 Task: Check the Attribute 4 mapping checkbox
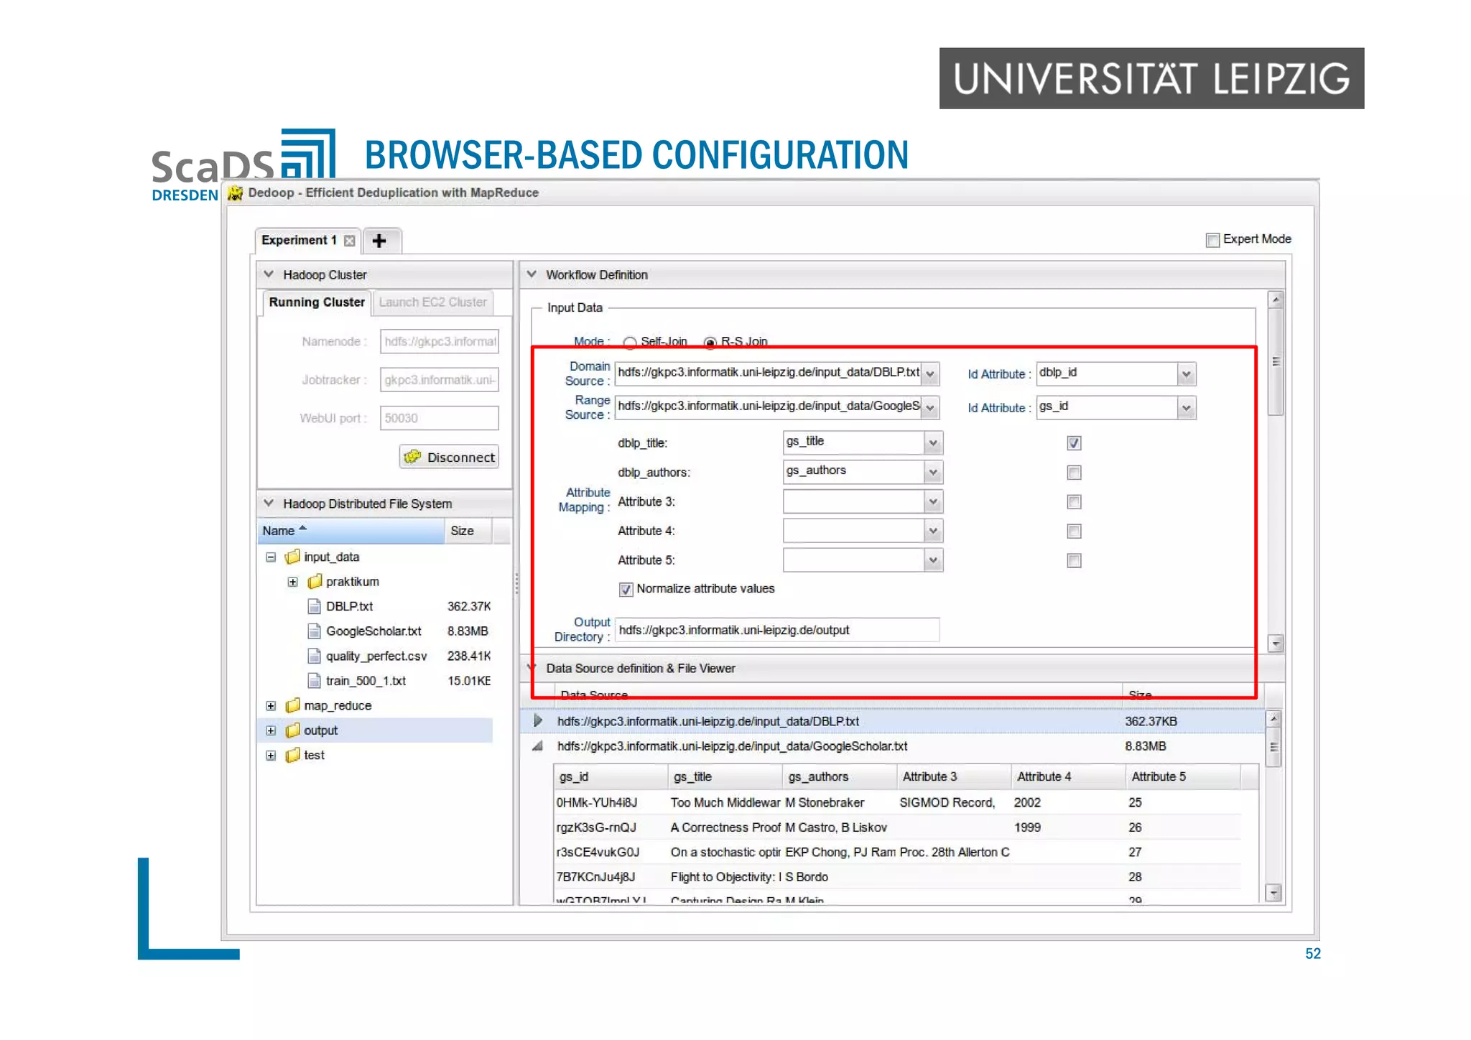click(x=1074, y=531)
